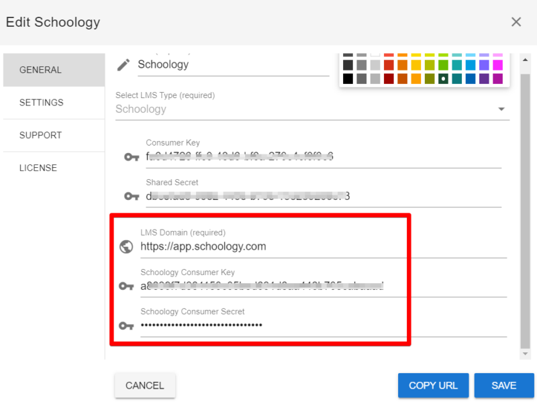
Task: Select the bright yellow color swatch
Action: tap(416, 65)
